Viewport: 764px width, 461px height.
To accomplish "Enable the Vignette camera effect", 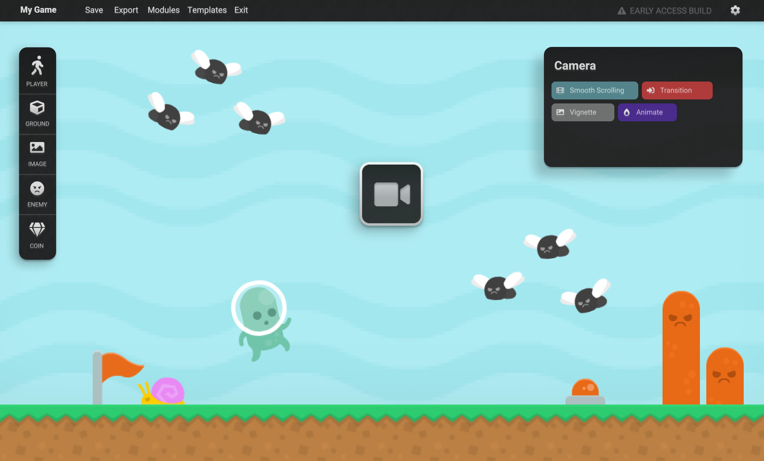I will click(582, 112).
